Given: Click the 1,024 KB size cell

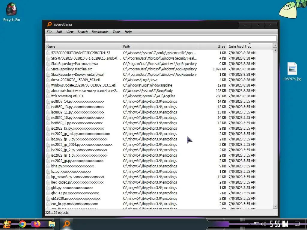Looking at the screenshot, I should pos(219,69).
